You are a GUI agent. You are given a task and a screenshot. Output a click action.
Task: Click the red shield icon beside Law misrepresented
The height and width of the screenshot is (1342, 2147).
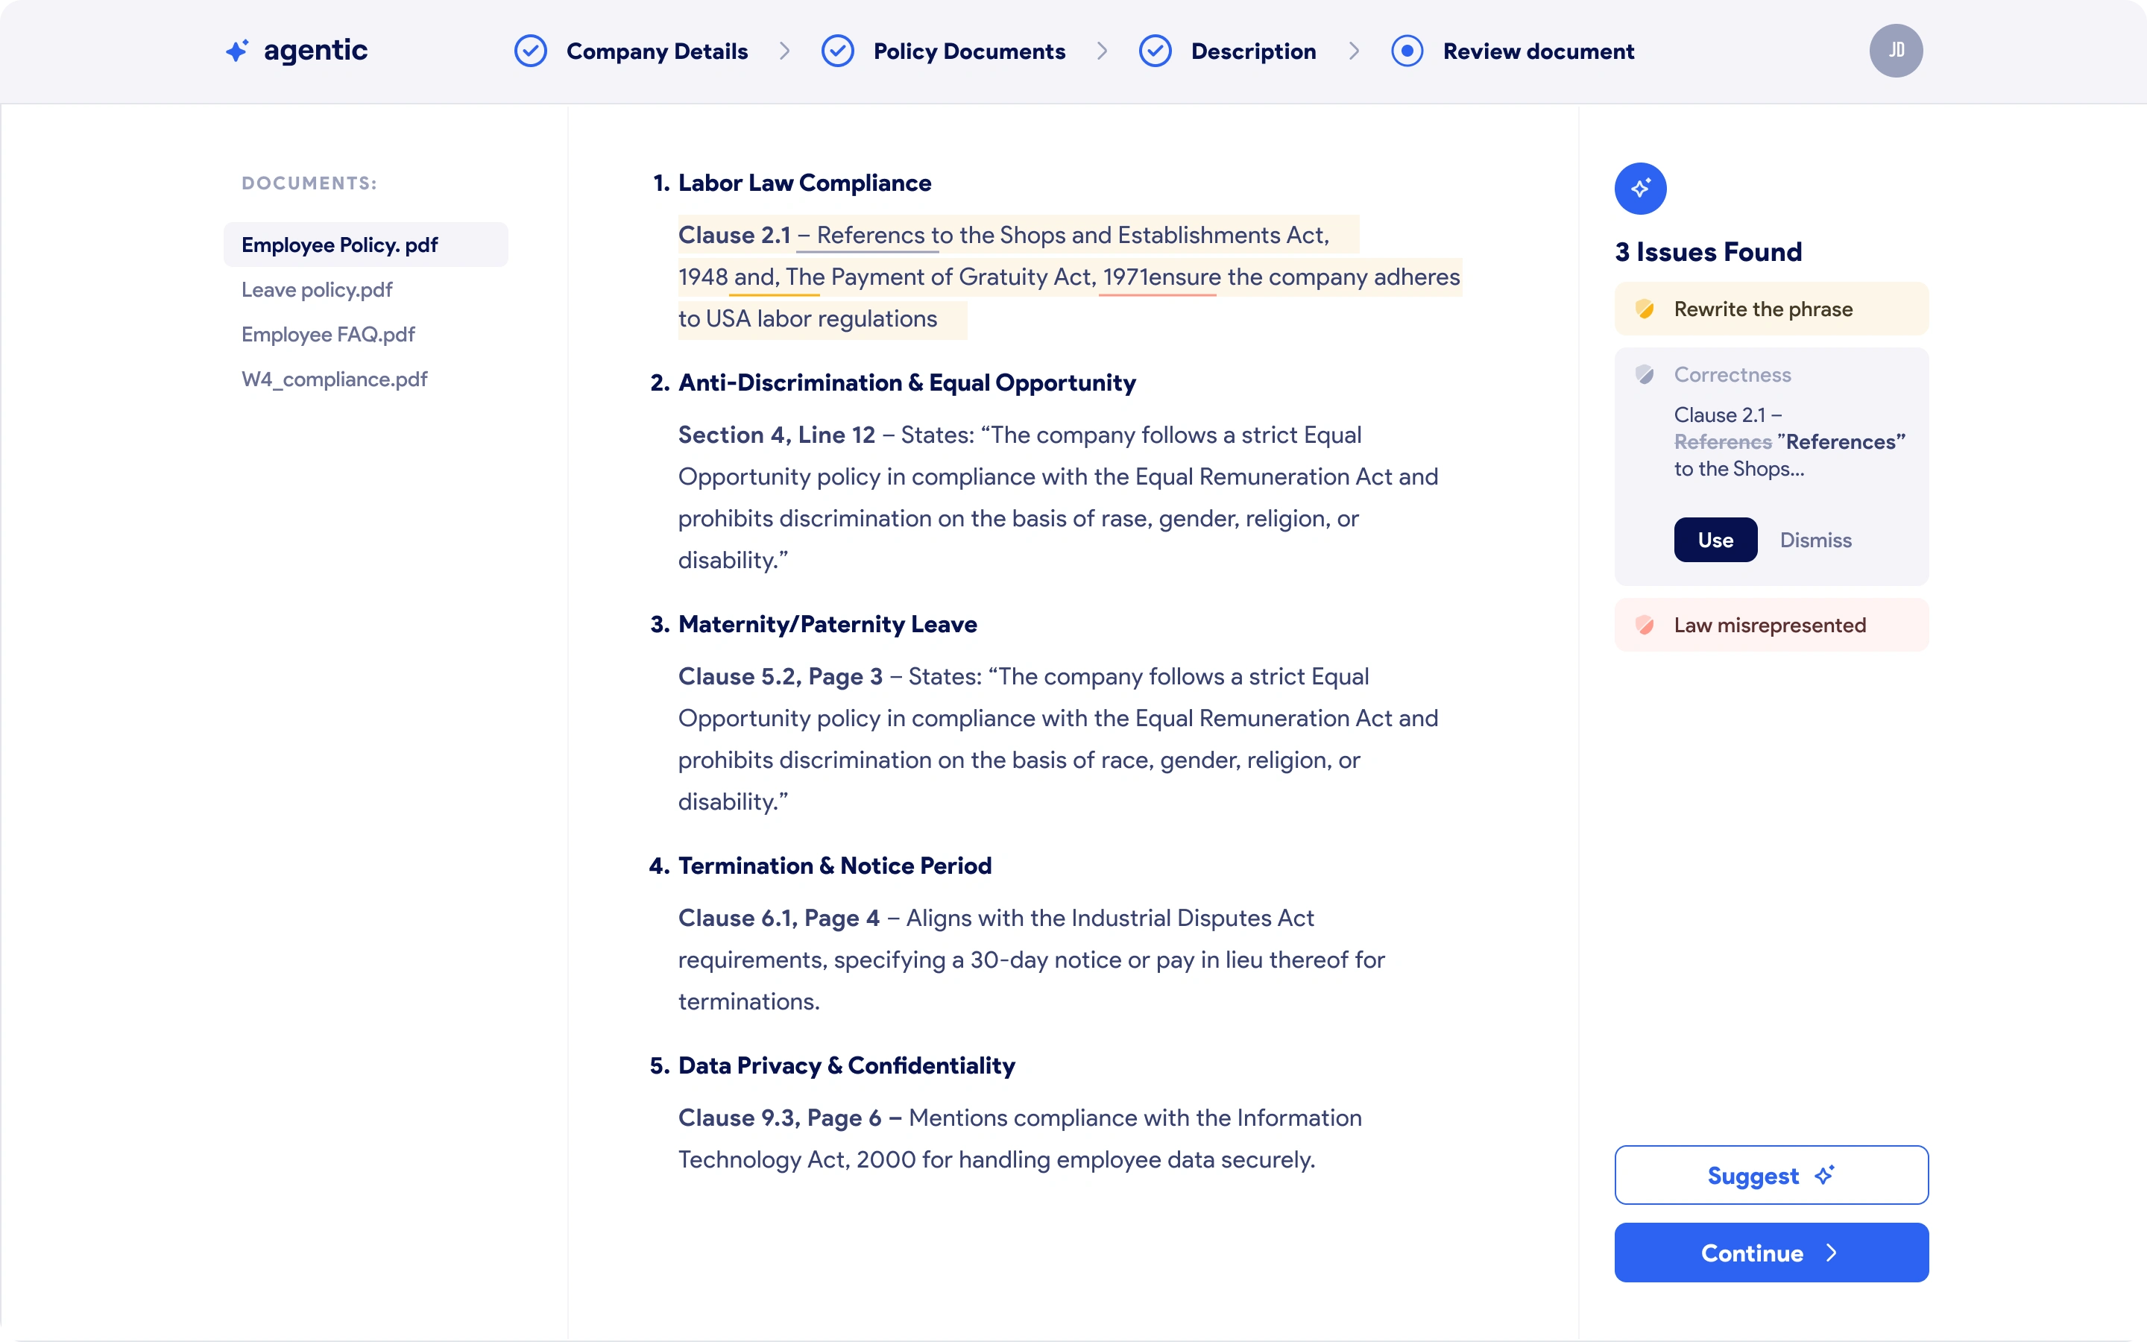coord(1644,625)
